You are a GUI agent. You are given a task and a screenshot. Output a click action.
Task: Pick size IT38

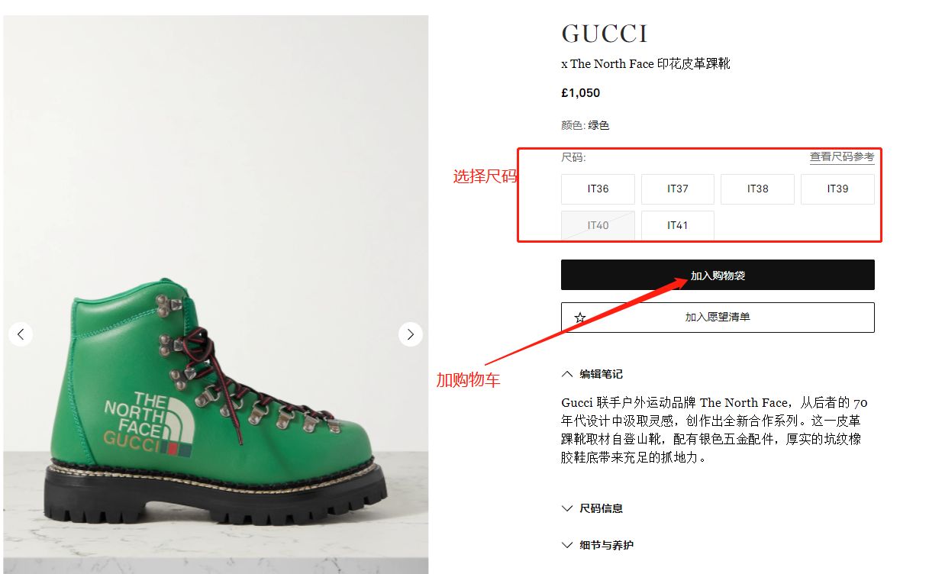coord(757,189)
